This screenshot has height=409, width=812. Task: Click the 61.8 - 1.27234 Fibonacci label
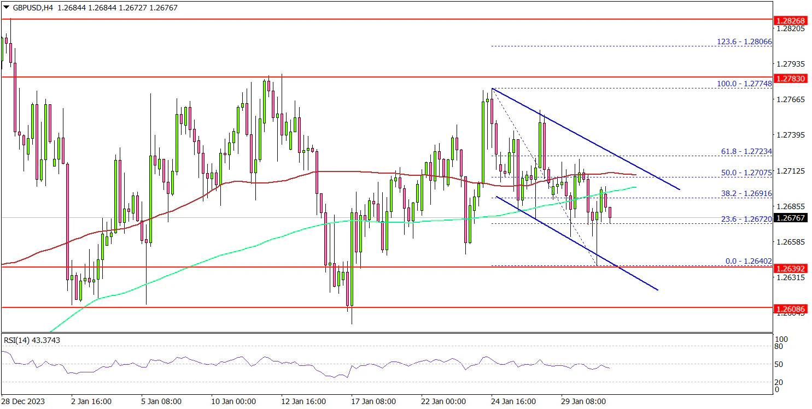tap(746, 151)
